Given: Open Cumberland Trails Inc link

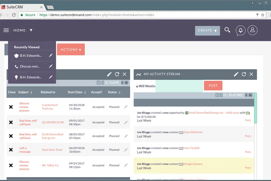Looking at the screenshot, I should click(49, 107).
